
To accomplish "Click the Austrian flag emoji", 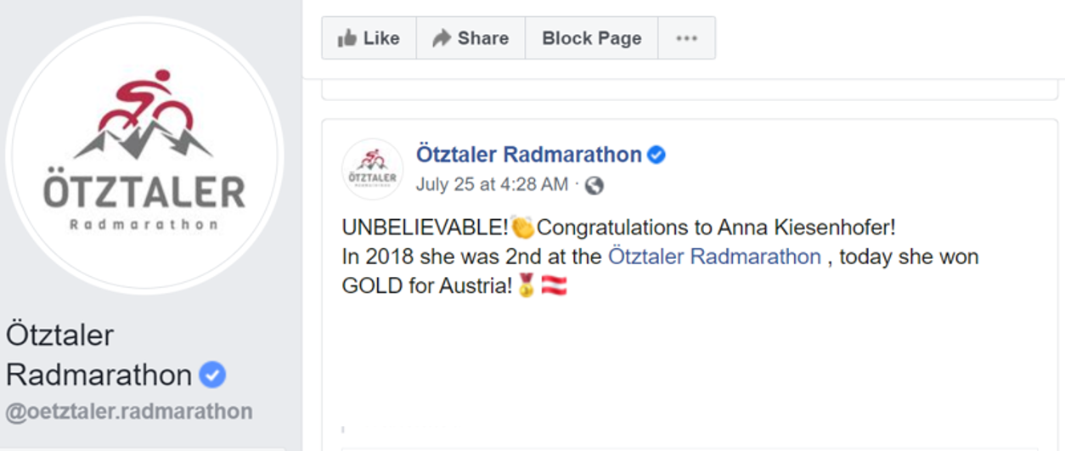I will (554, 287).
